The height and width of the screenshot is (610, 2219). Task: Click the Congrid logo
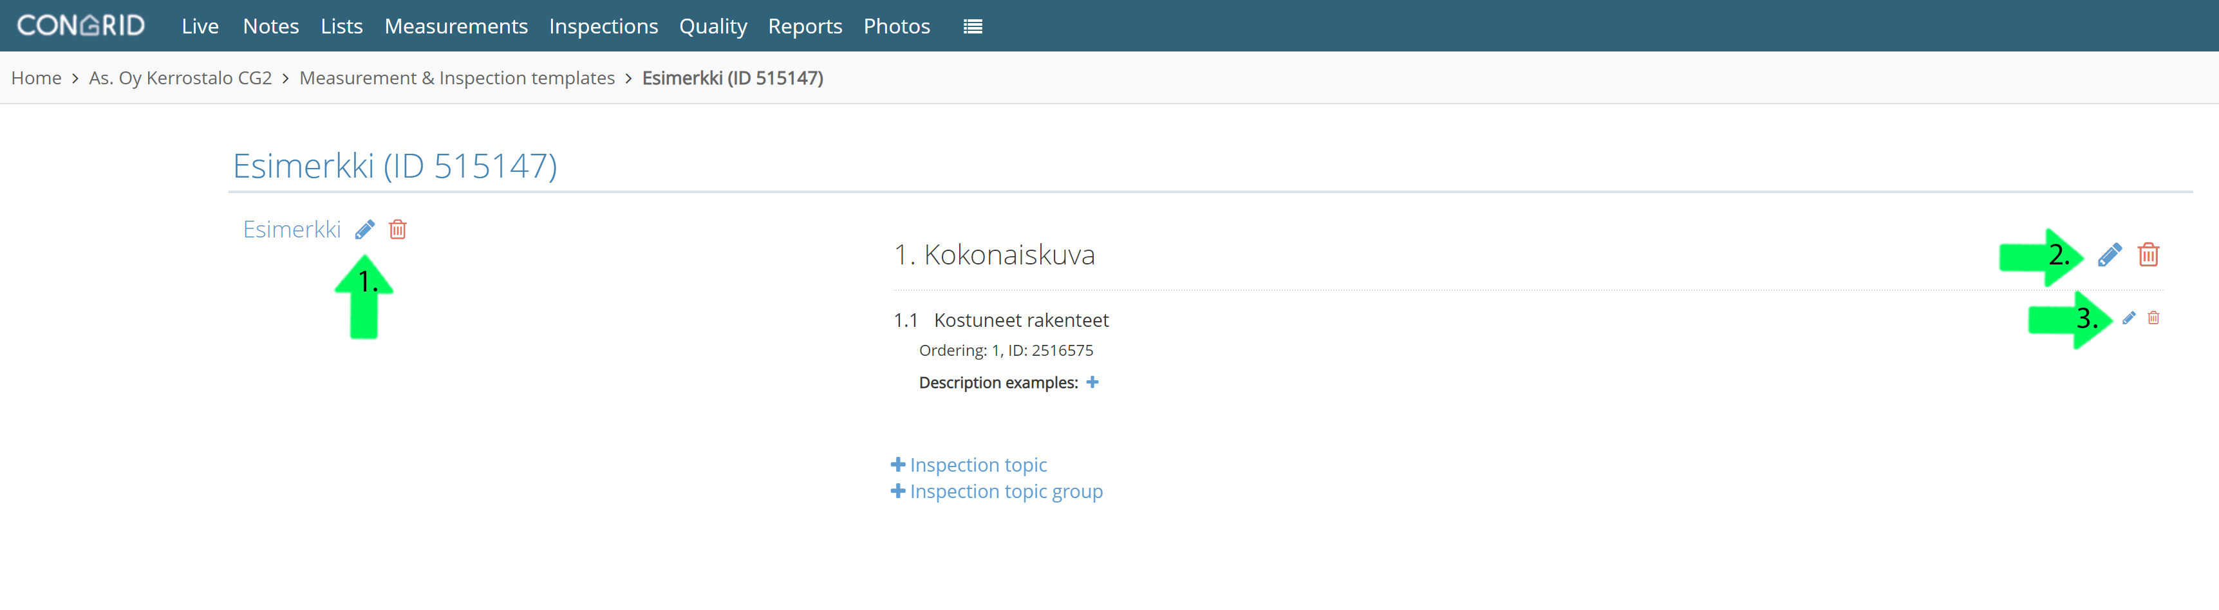[81, 26]
